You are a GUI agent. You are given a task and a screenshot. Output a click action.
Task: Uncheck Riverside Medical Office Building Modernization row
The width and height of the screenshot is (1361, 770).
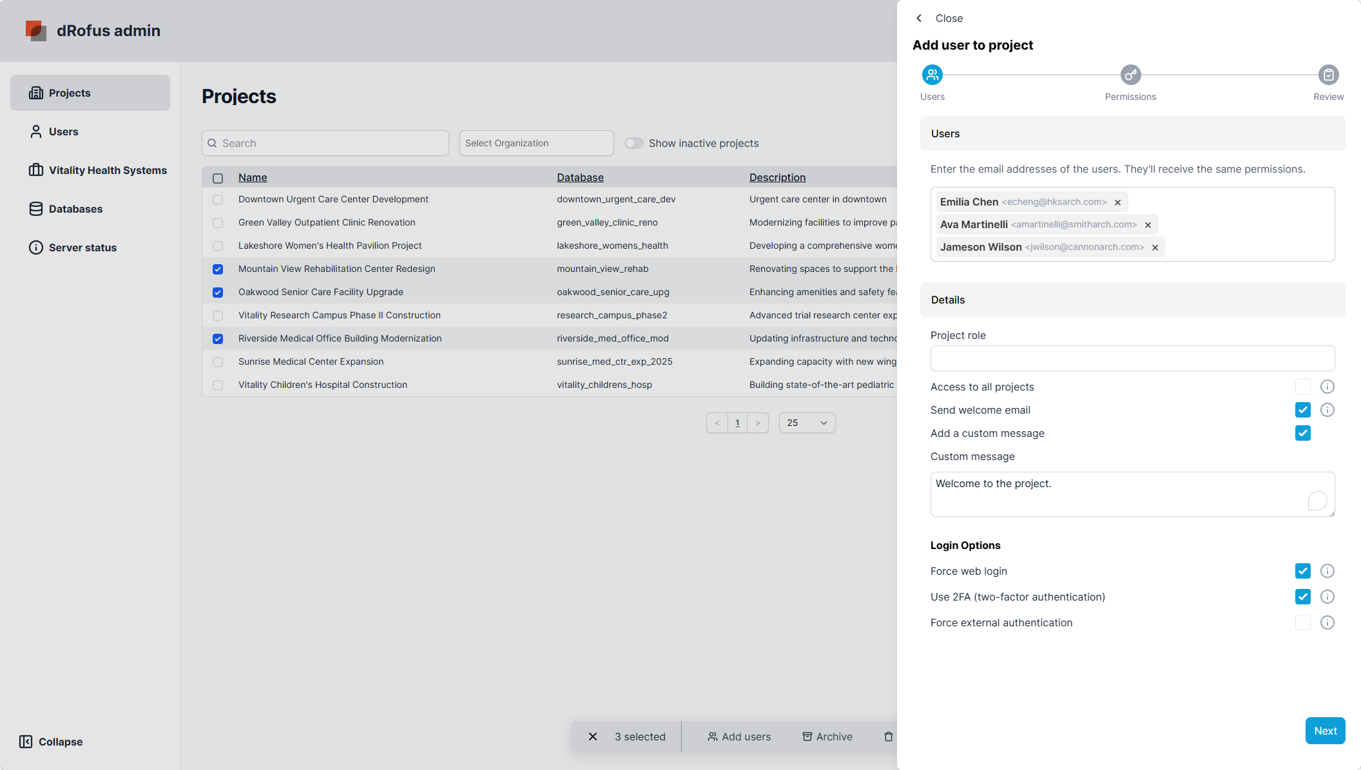pos(218,339)
